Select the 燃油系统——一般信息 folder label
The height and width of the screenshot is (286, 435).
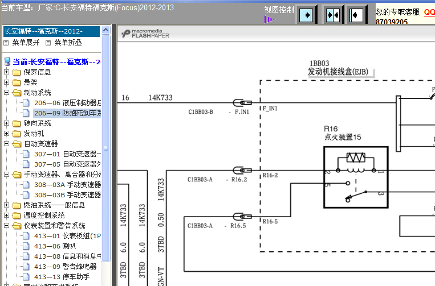pyautogui.click(x=54, y=205)
